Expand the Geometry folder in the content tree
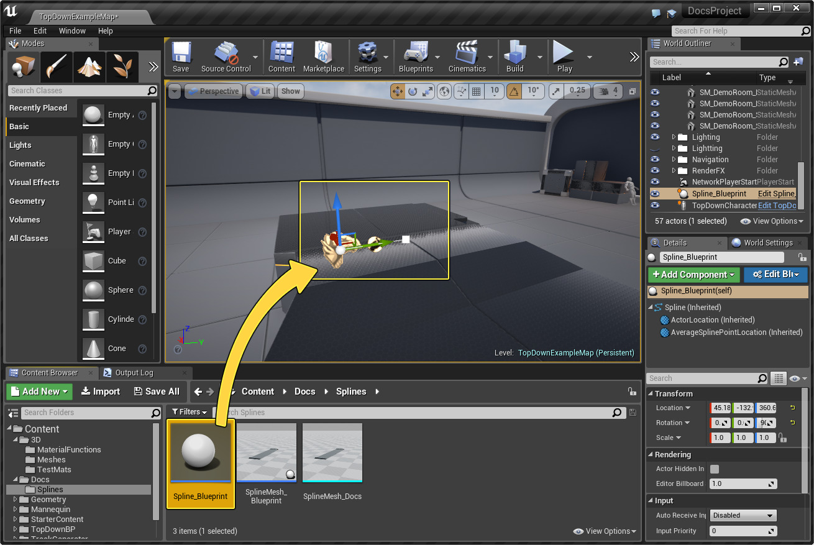Viewport: 814px width, 545px height. [16, 500]
